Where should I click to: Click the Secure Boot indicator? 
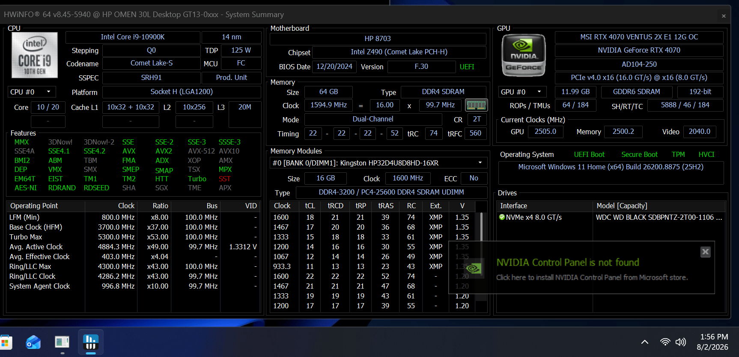[x=640, y=155]
